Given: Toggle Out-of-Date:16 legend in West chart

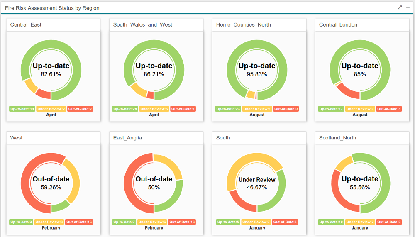Looking at the screenshot, I should pyautogui.click(x=79, y=222).
